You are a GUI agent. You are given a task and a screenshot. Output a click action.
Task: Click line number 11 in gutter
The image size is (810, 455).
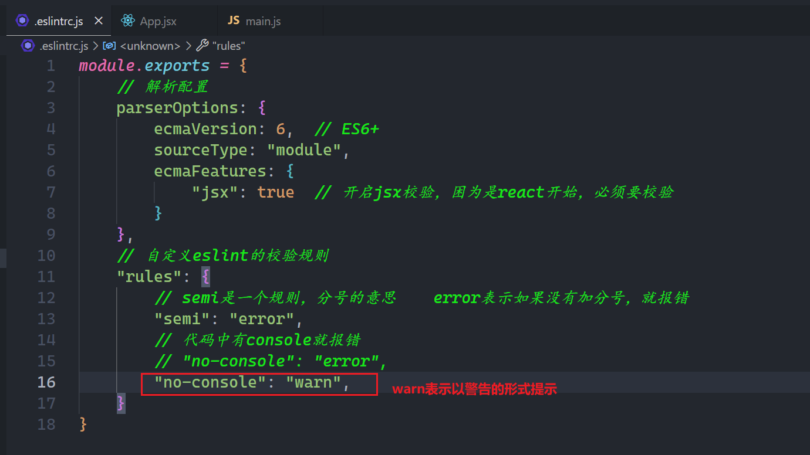(46, 277)
